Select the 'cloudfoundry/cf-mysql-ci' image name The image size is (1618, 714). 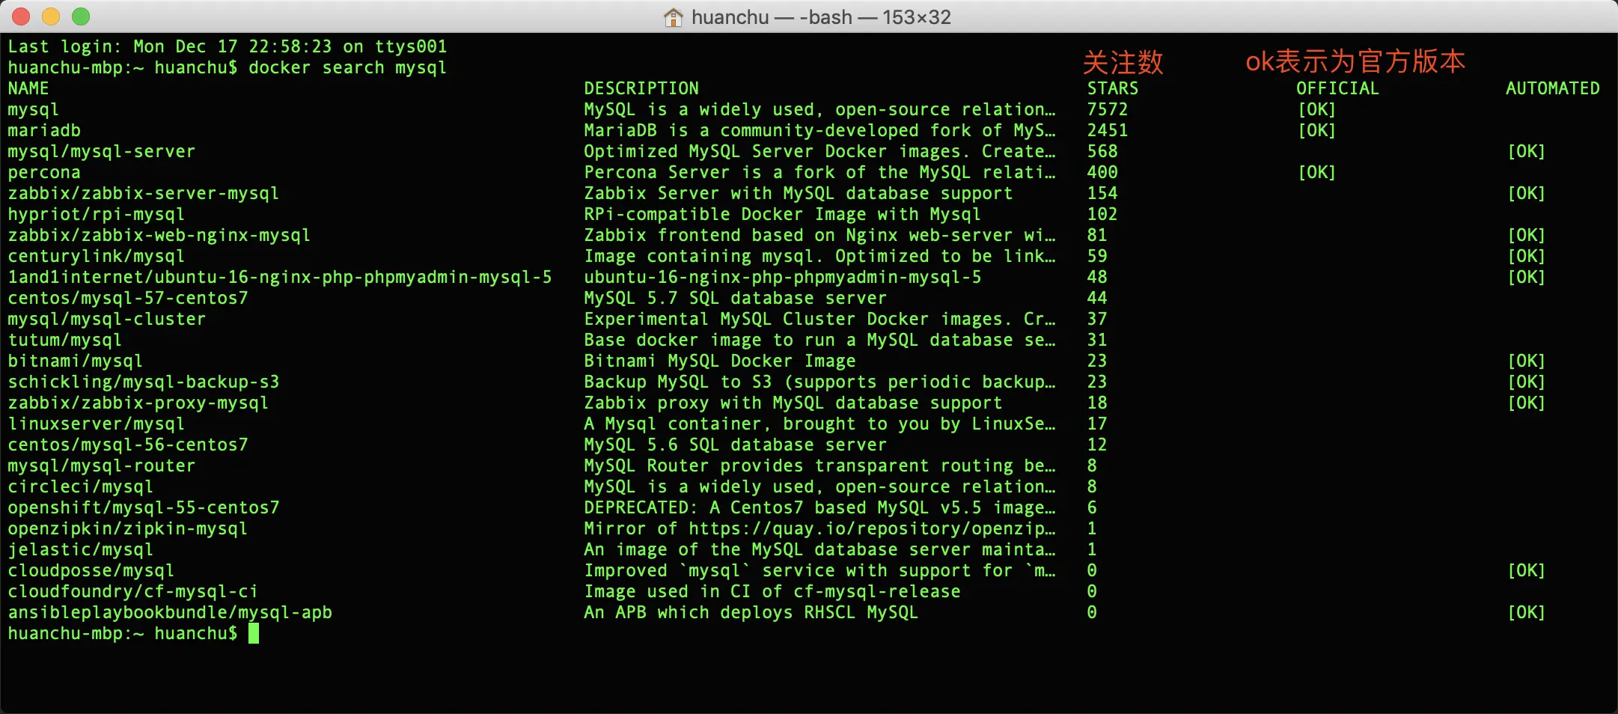pos(133,591)
